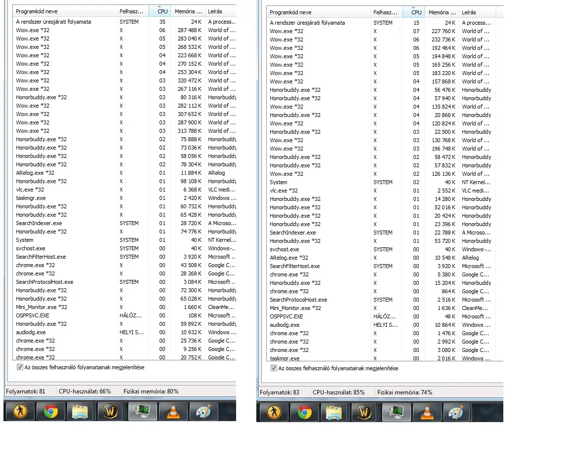Open Windows Explorer in the left taskbar
This screenshot has width=569, height=466.
80,411
